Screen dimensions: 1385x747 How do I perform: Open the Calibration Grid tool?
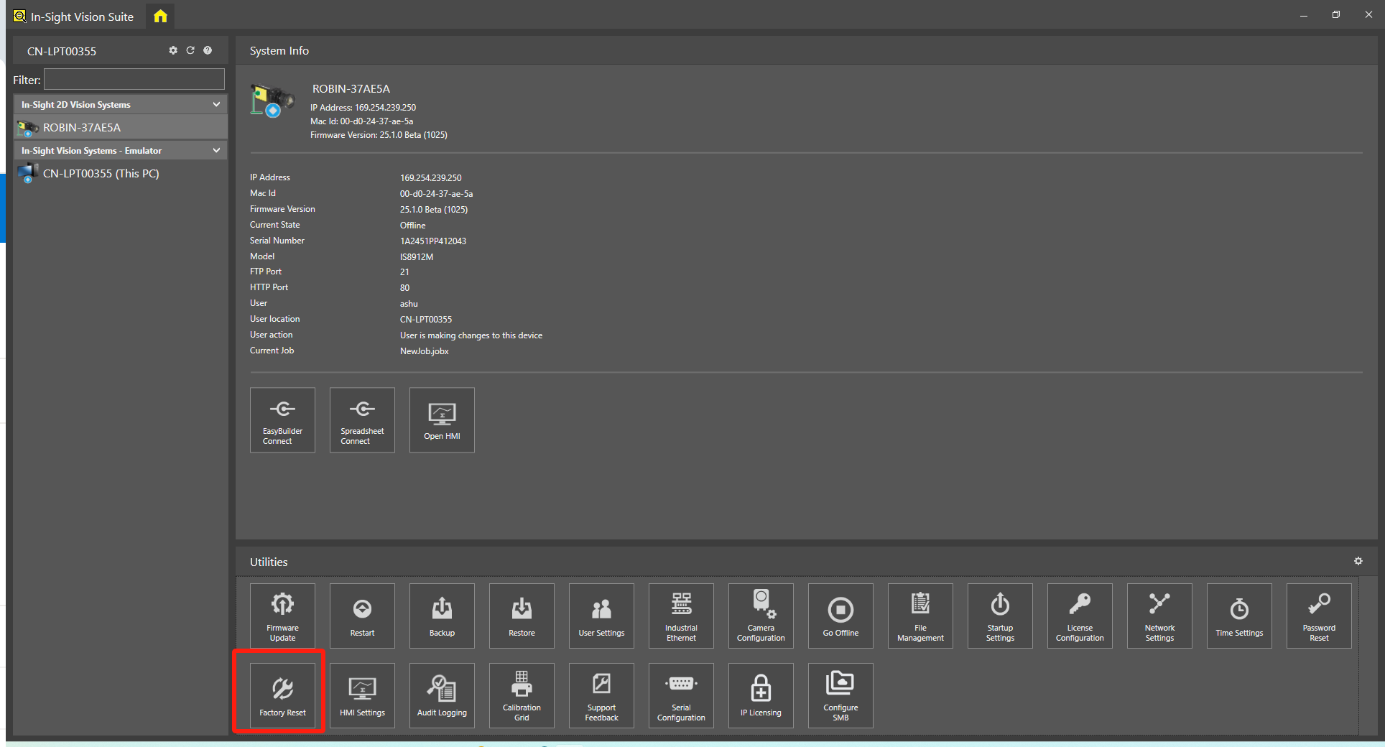click(522, 695)
